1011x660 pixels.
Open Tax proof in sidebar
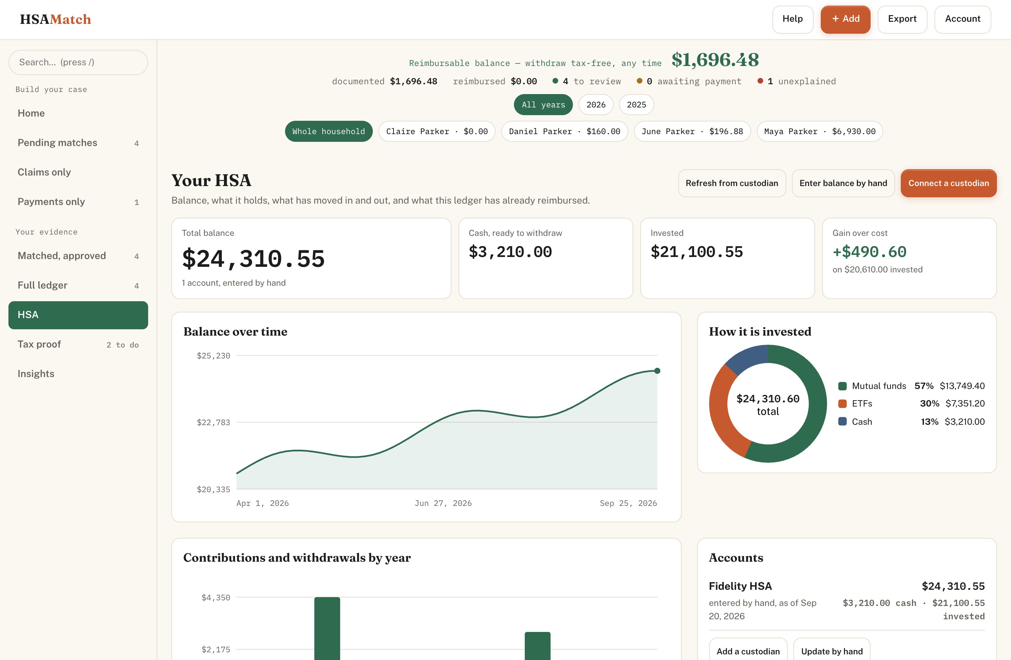(x=78, y=344)
